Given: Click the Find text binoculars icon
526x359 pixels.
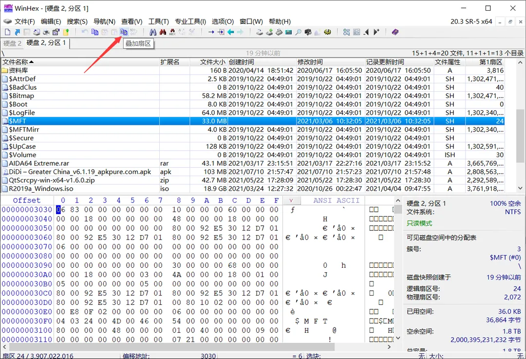Looking at the screenshot, I should click(x=153, y=32).
